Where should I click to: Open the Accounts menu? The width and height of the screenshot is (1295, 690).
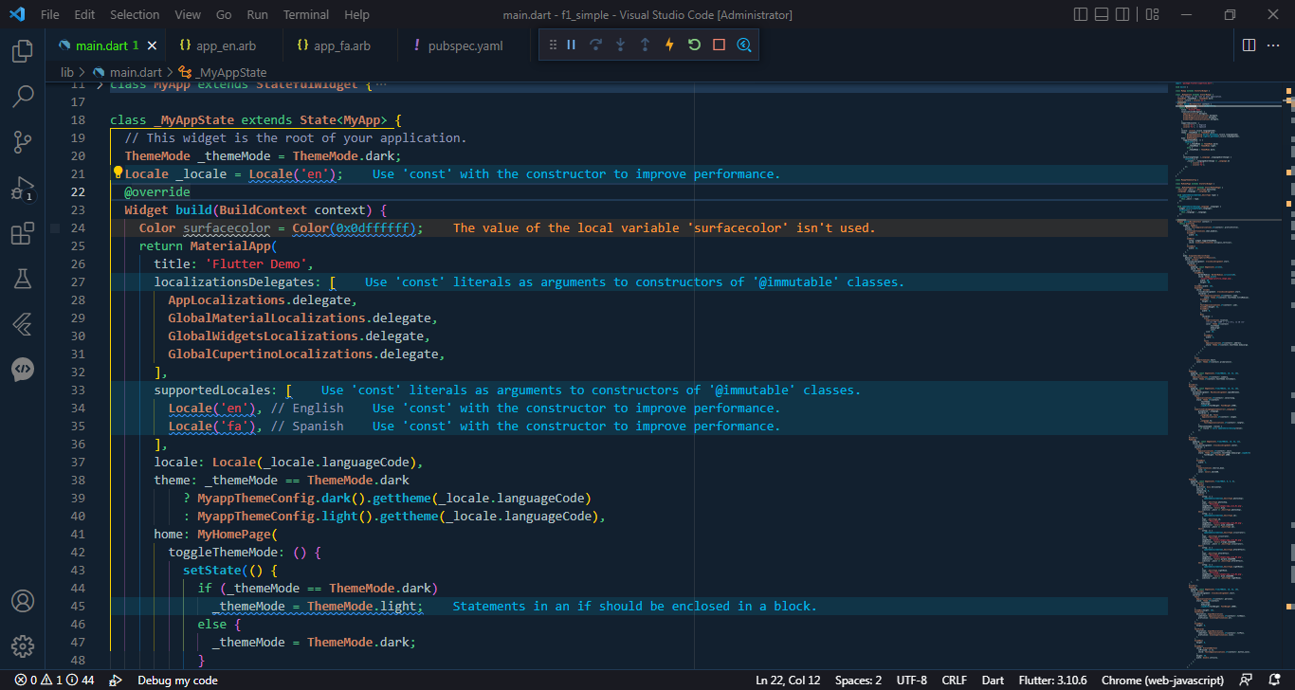[23, 601]
